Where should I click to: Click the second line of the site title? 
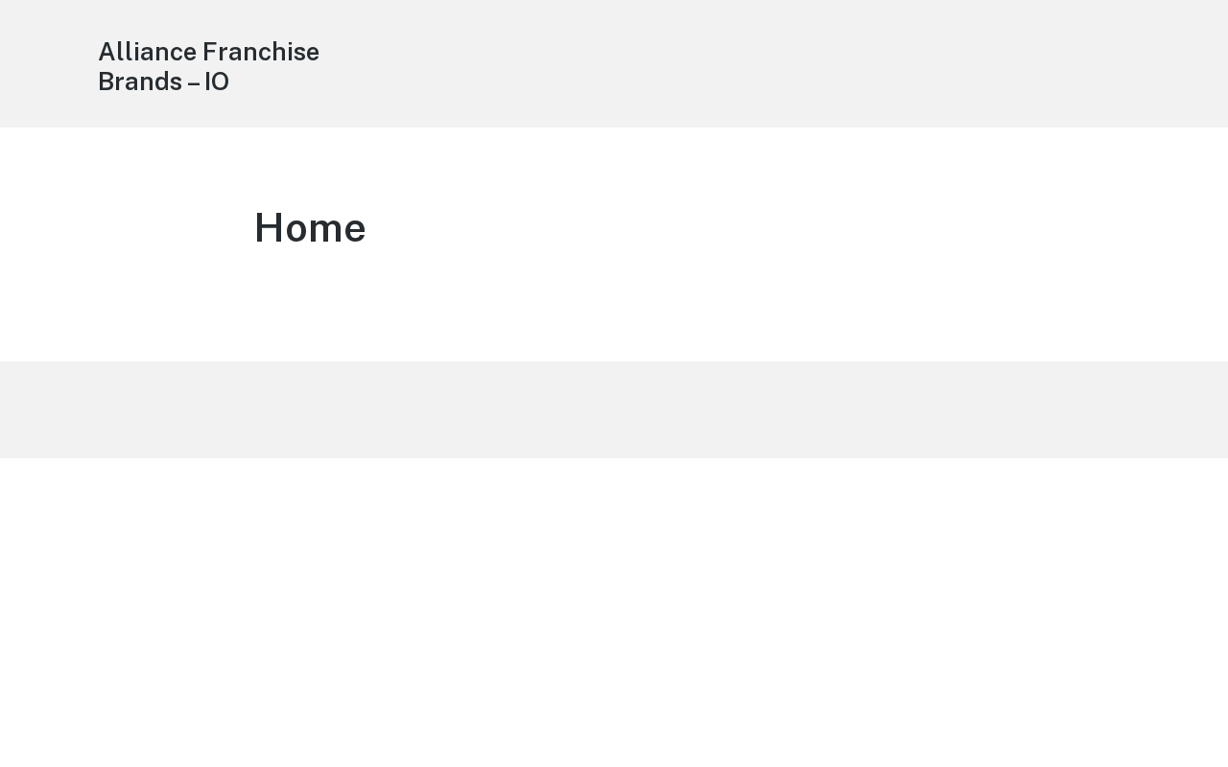[163, 81]
